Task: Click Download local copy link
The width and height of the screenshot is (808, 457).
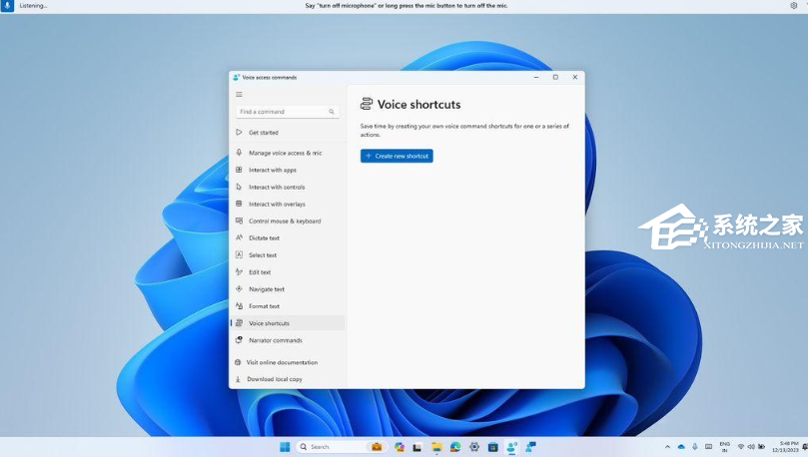Action: click(275, 379)
